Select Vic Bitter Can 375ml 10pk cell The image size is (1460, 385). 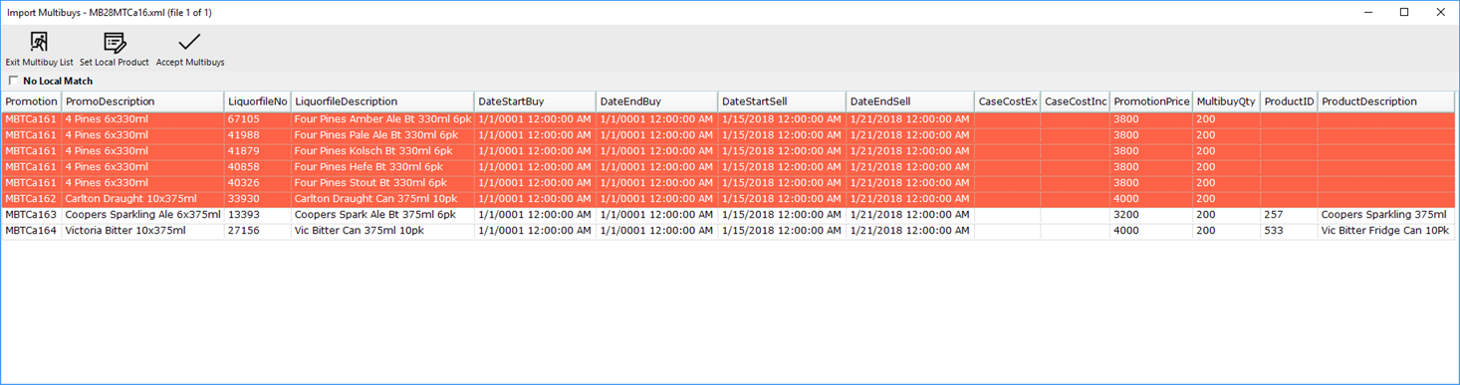[x=382, y=231]
